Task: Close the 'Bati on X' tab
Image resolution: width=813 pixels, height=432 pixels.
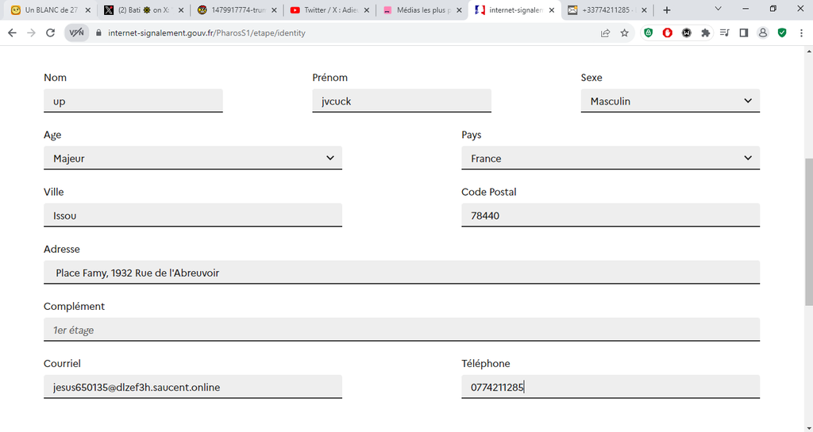Action: click(x=180, y=10)
